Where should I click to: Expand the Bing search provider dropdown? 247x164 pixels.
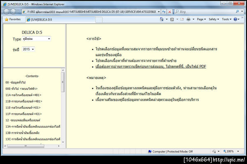(242, 11)
